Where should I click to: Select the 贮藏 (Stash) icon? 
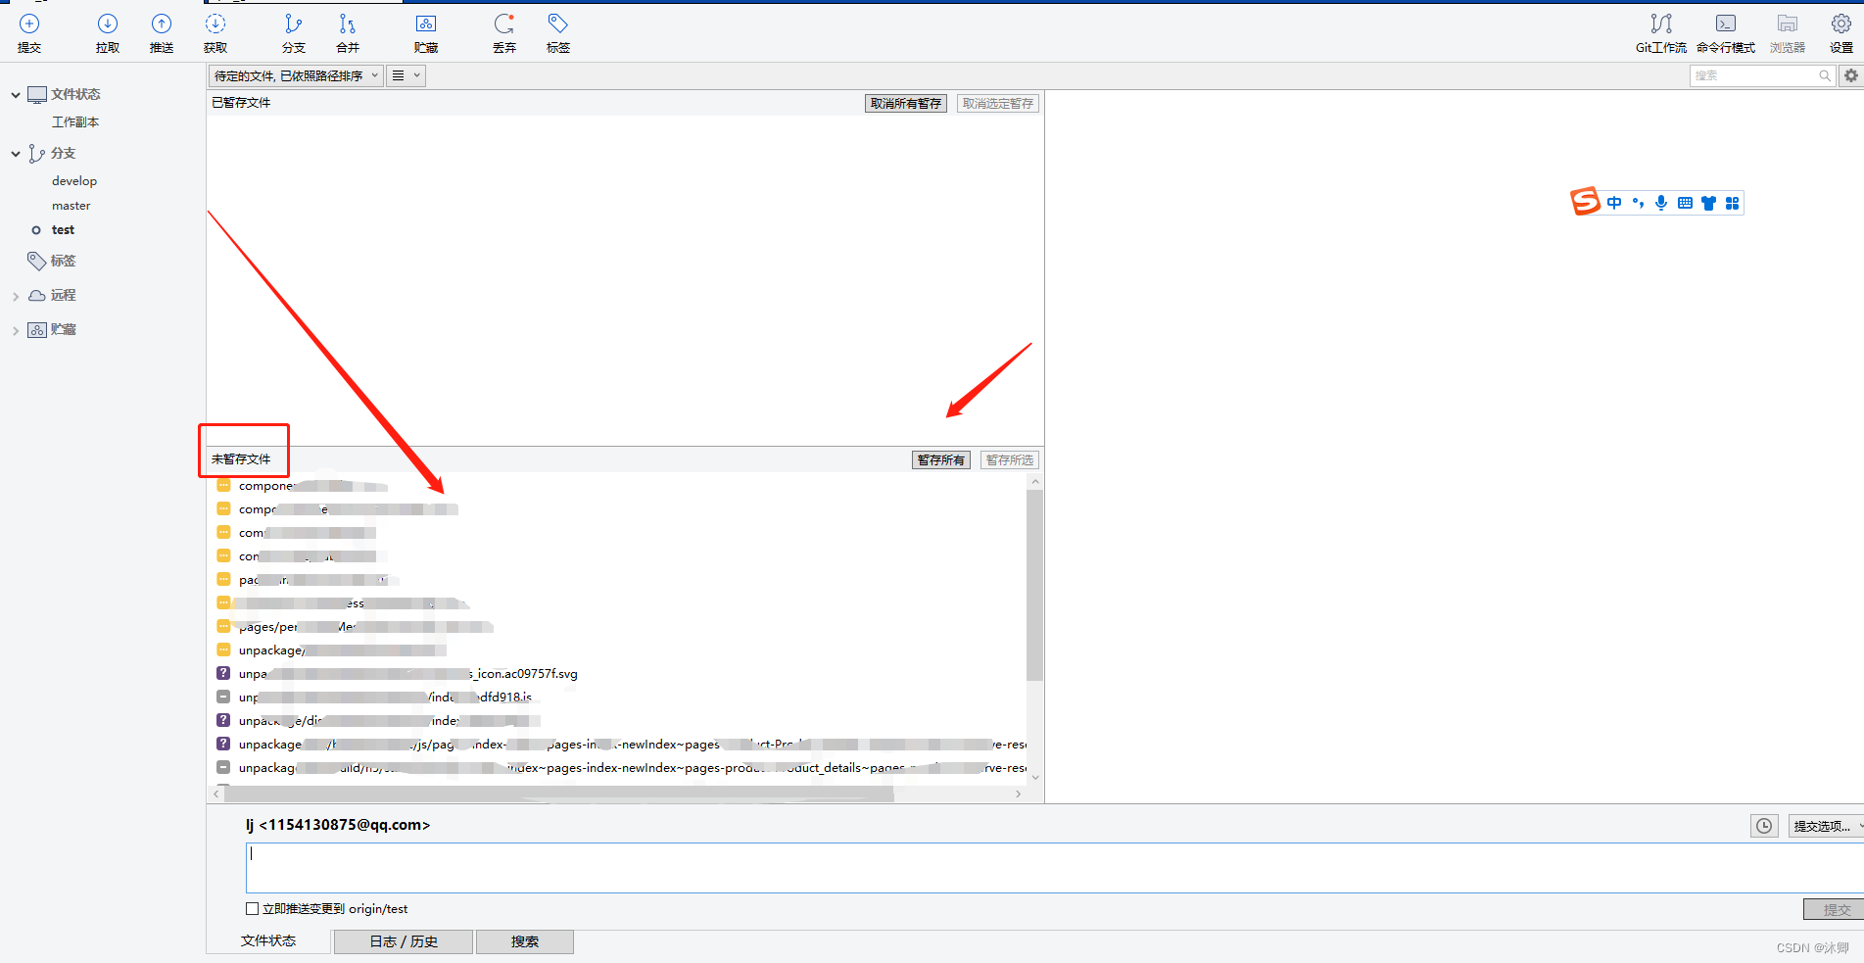click(425, 32)
